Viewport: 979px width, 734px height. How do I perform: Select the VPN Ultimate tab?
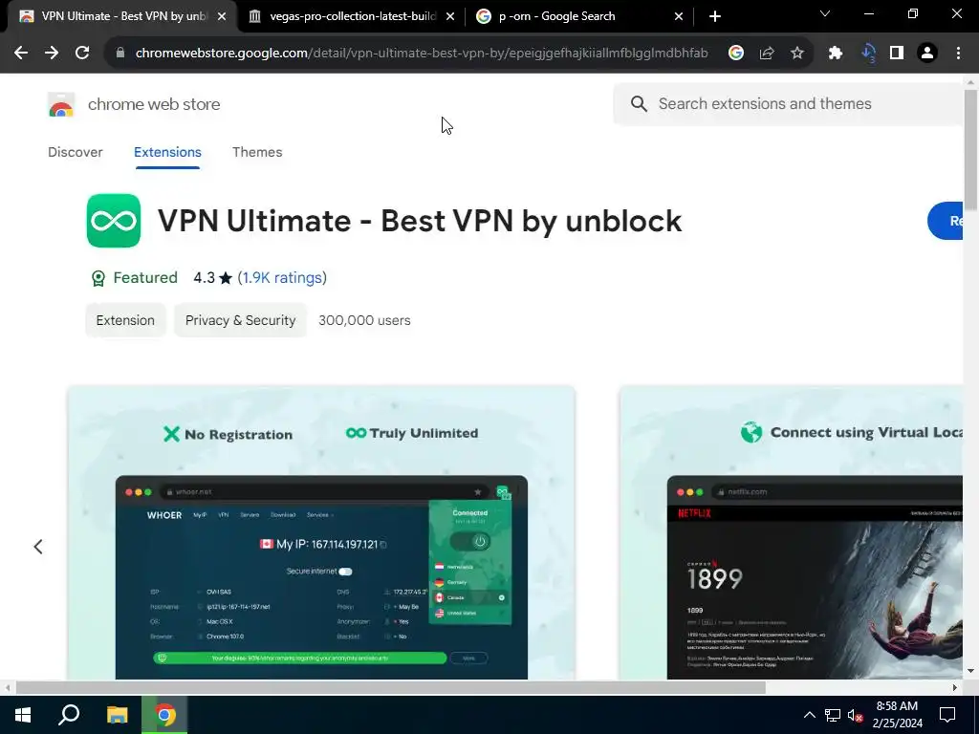123,16
